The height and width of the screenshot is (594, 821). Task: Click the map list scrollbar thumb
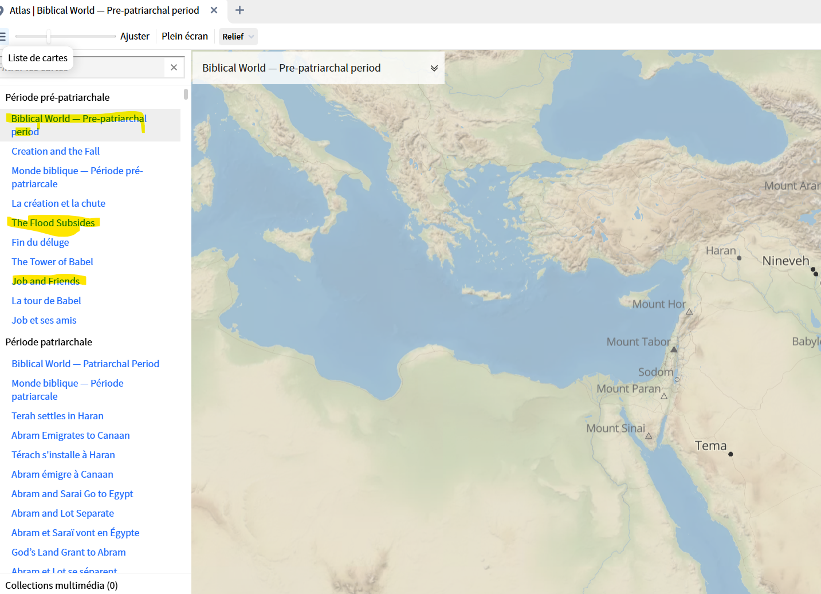pos(186,94)
